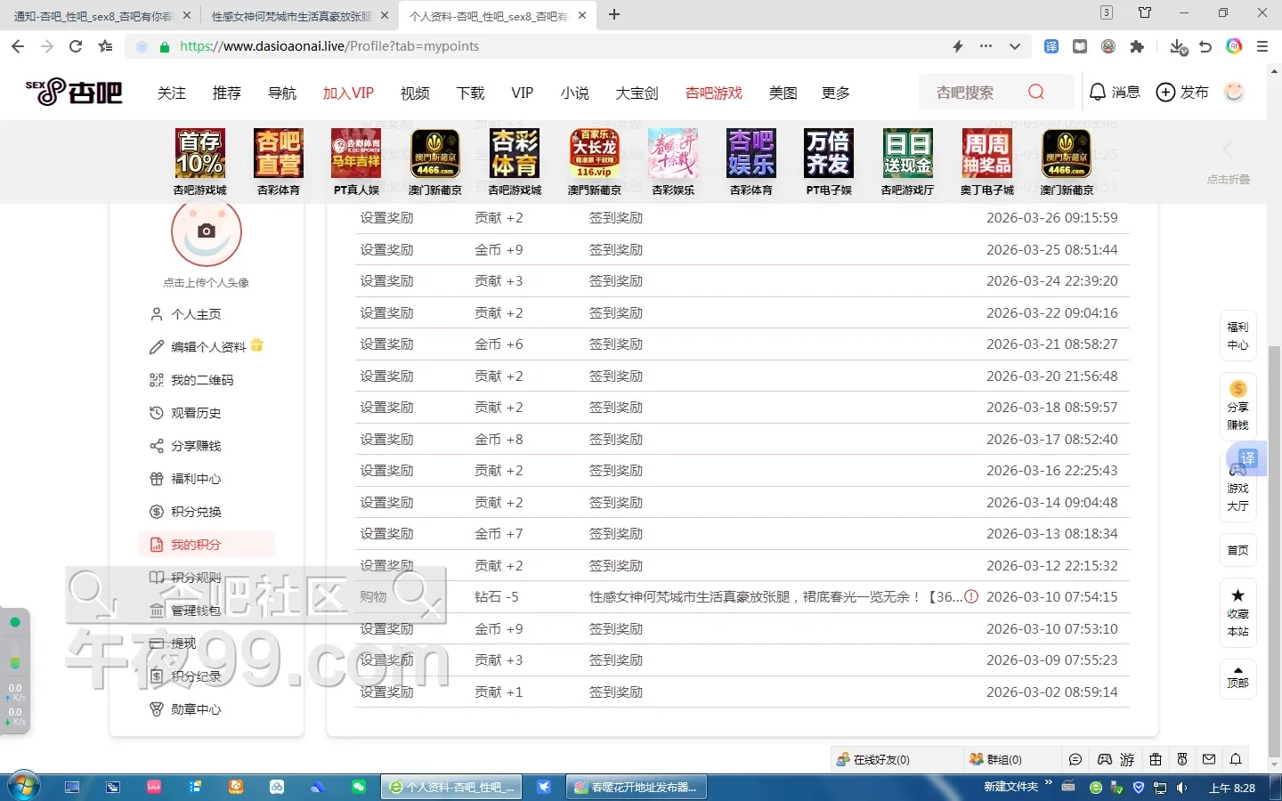
Task: Click 收藏本站 star icon on right sidebar
Action: pos(1237,595)
